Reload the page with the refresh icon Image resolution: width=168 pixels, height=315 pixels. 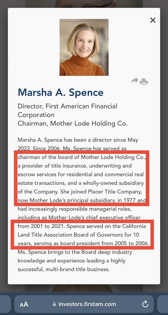tap(145, 304)
